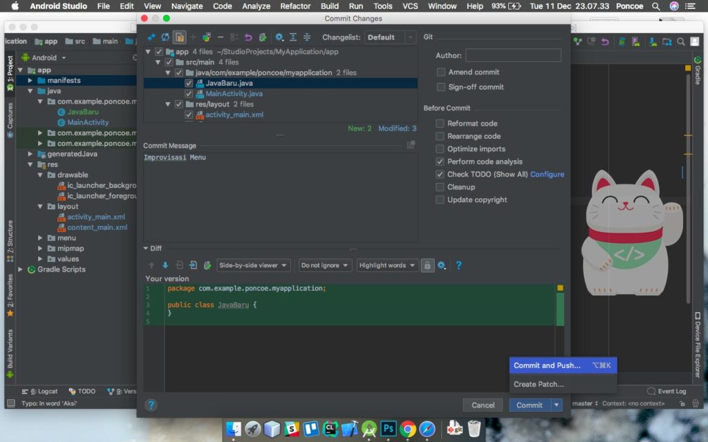Click the Author input field
708x442 pixels.
tap(514, 55)
